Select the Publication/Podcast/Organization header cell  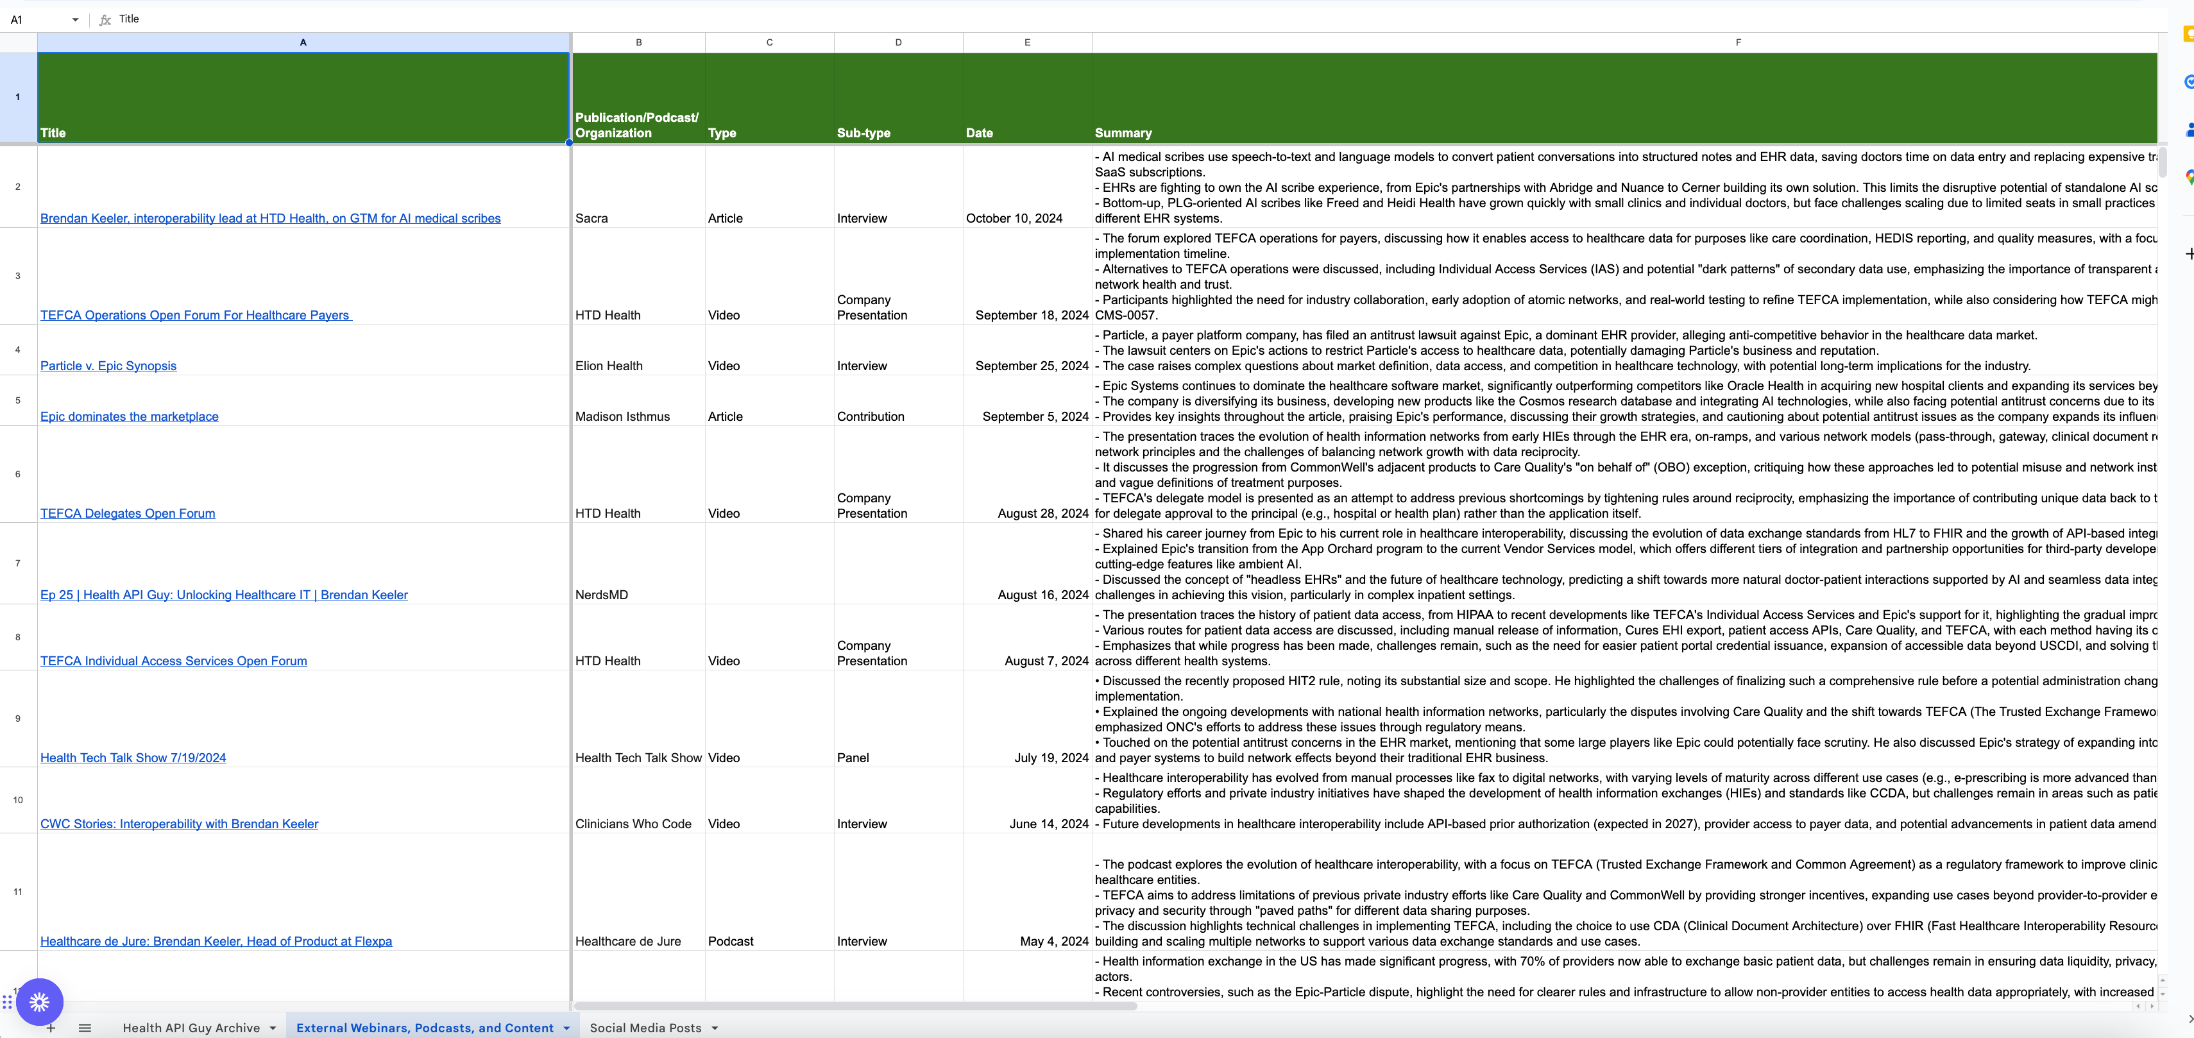point(639,98)
